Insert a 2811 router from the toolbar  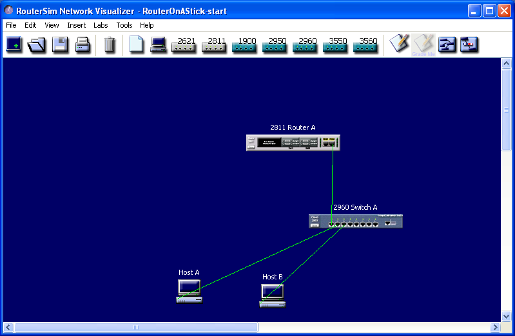pyautogui.click(x=214, y=44)
